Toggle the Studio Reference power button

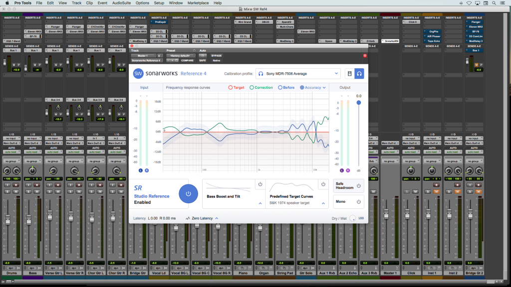click(188, 193)
